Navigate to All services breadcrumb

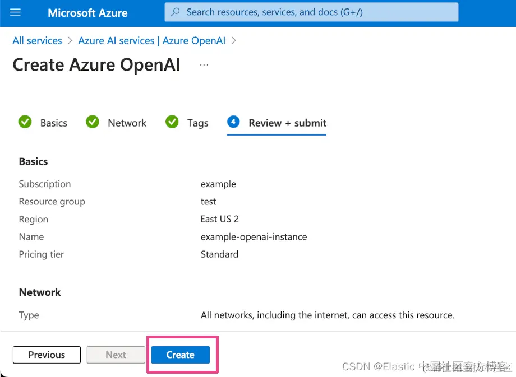click(x=37, y=41)
